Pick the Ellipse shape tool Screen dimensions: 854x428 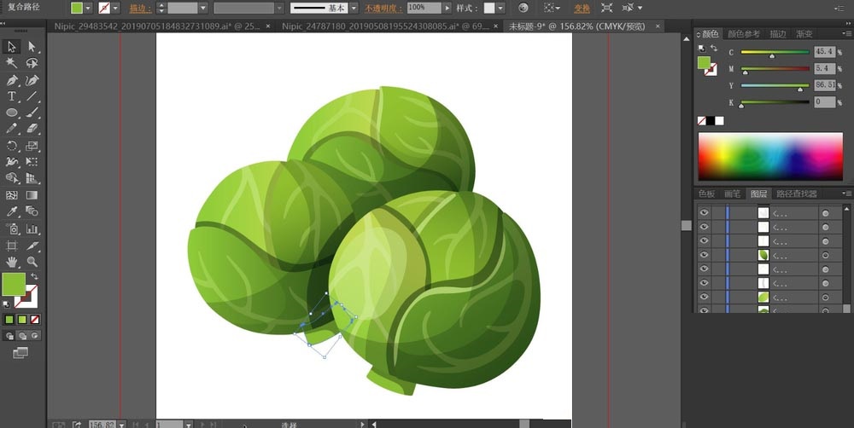coord(12,113)
